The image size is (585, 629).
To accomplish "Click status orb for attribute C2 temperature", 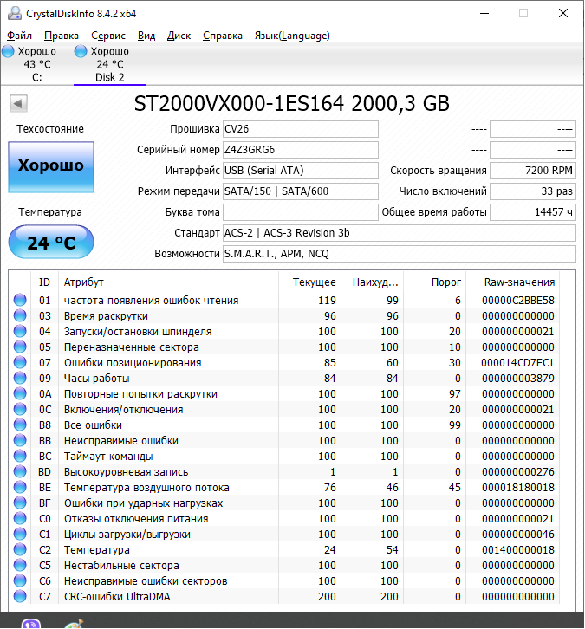I will (x=19, y=550).
